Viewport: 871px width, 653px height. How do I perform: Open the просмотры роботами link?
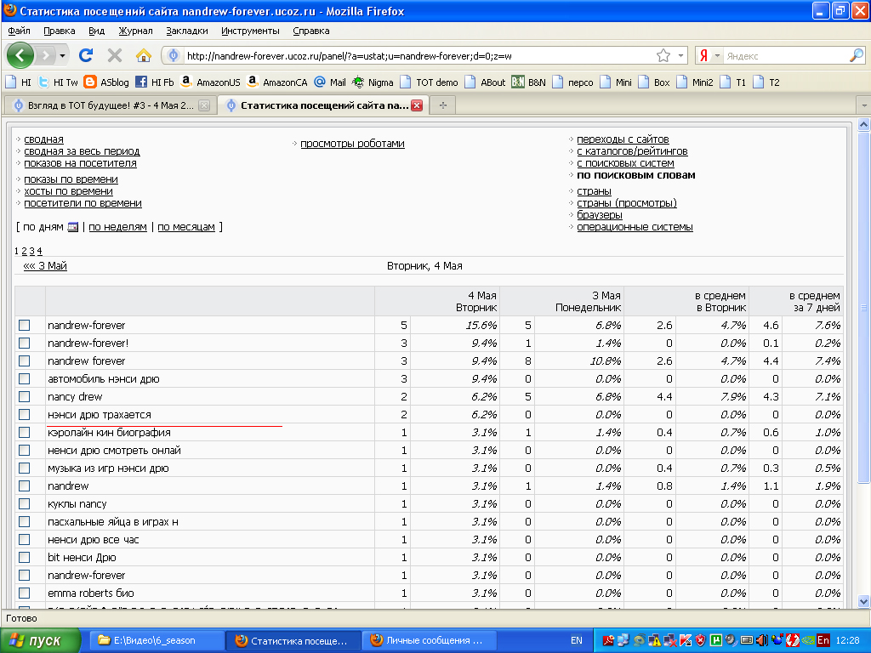click(352, 143)
